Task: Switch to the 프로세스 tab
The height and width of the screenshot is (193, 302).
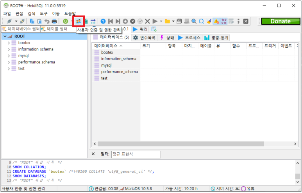Action: click(x=189, y=38)
